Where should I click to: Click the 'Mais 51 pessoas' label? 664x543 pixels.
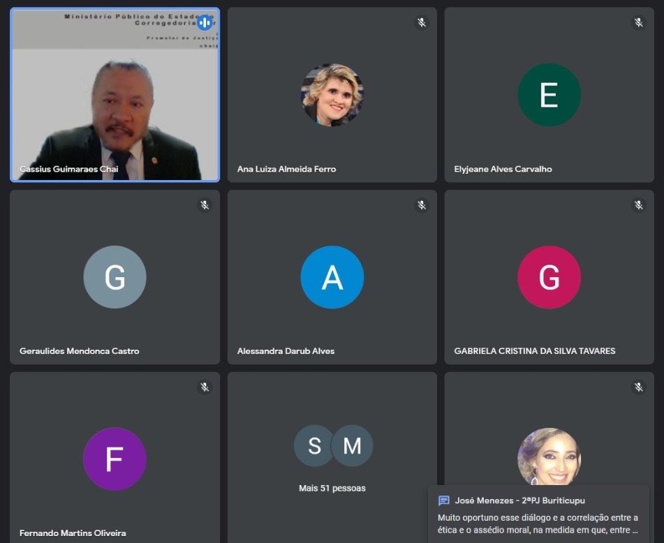click(332, 488)
